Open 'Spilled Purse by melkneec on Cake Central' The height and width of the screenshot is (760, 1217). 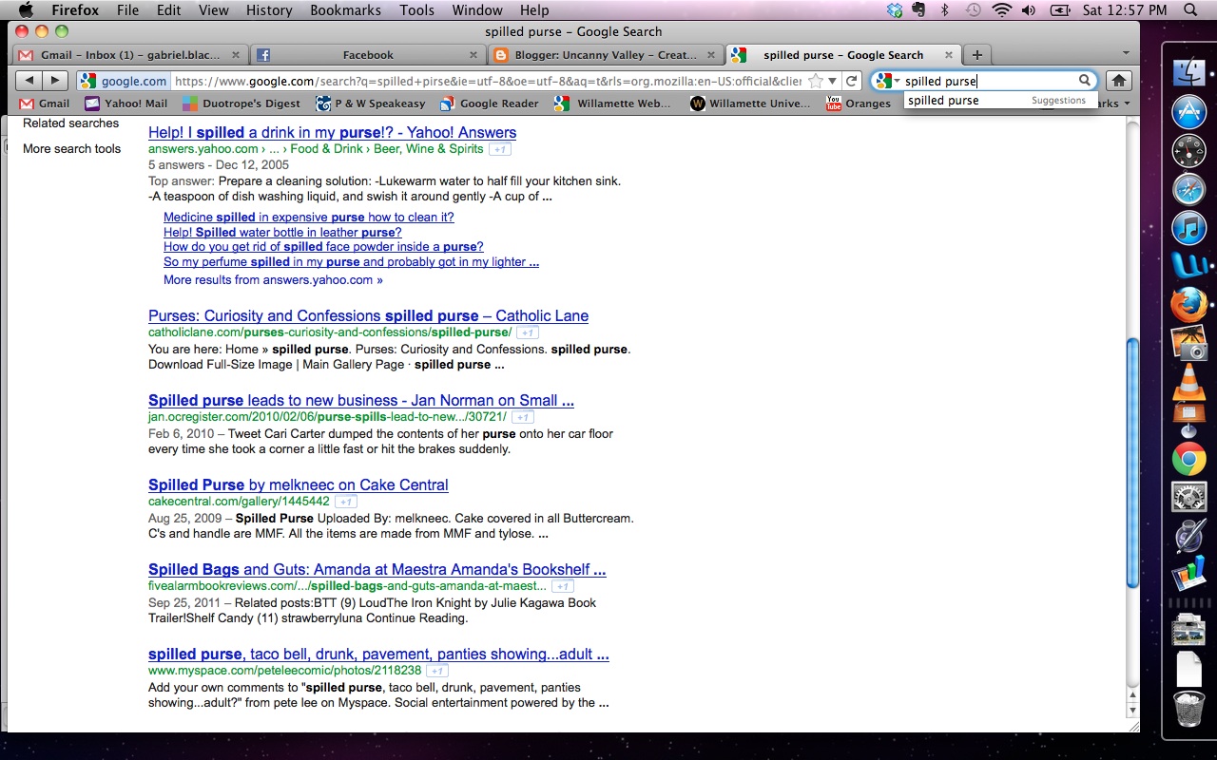[x=298, y=485]
